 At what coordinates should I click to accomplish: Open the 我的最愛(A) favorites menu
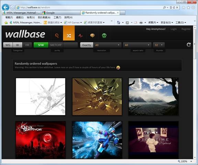44,17
